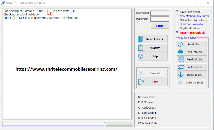The width and height of the screenshot is (214, 130).
Task: Click the globe icon for Info by IMEI
Action: click(x=181, y=82)
